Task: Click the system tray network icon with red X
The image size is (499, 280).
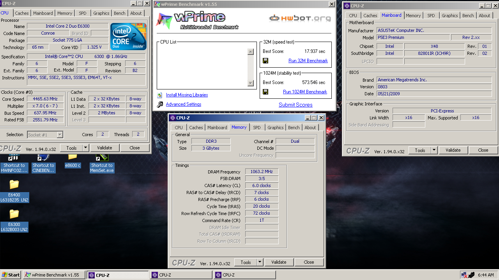Action: tap(464, 275)
